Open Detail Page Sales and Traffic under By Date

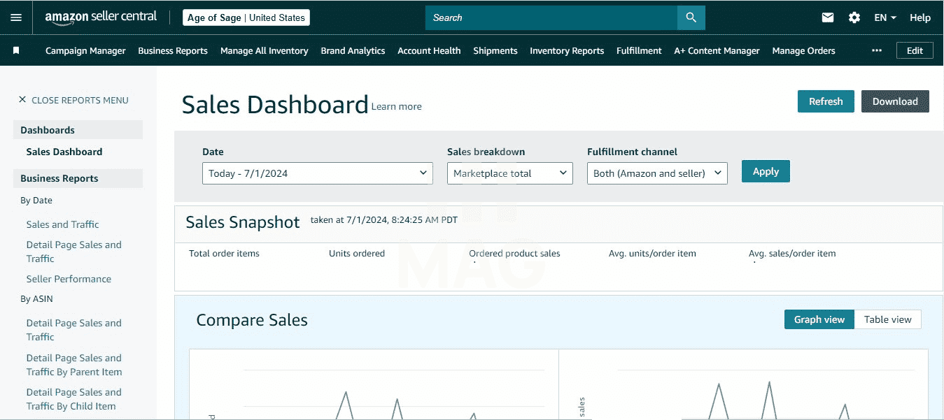click(73, 252)
